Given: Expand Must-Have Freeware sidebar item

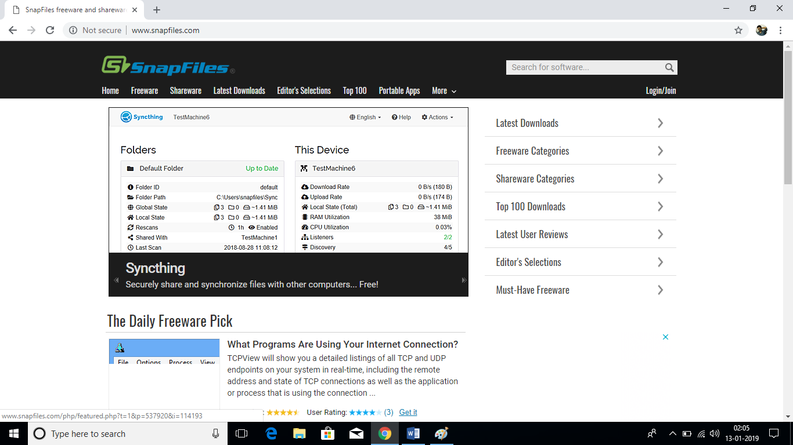Looking at the screenshot, I should pyautogui.click(x=580, y=290).
